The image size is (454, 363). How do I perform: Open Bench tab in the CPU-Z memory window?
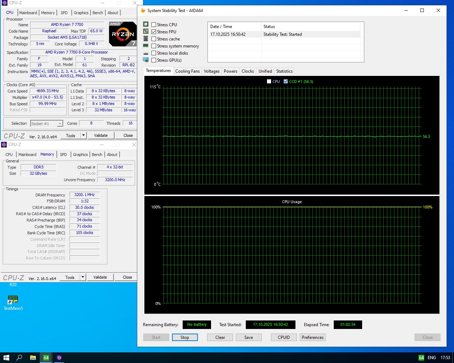(x=97, y=155)
